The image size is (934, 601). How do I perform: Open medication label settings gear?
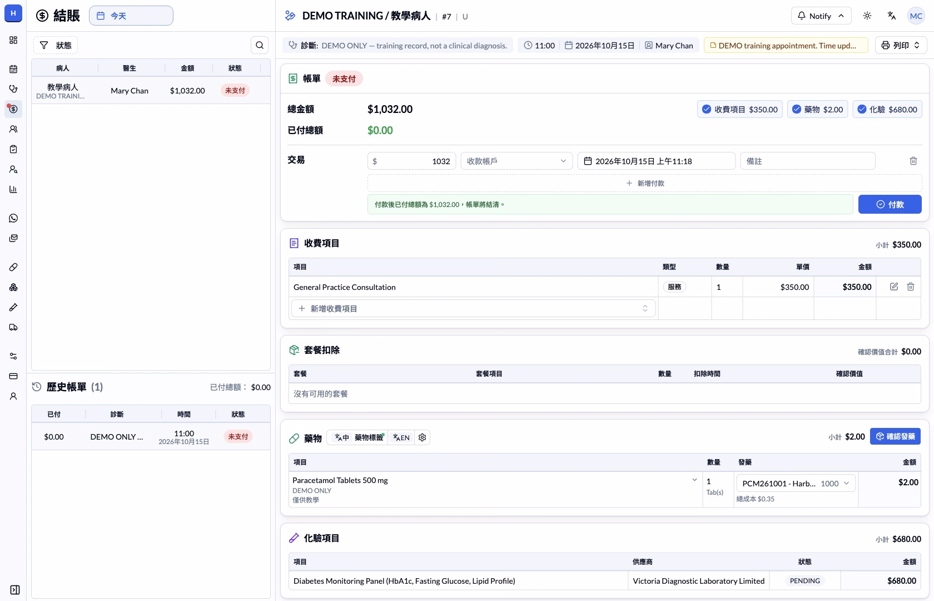tap(423, 437)
